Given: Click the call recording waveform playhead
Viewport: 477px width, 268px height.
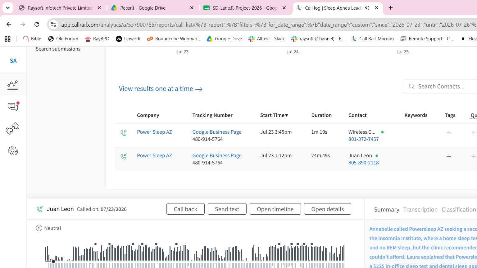Looking at the screenshot, I should [x=53, y=261].
